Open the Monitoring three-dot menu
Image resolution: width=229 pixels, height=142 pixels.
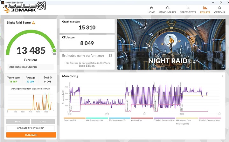point(222,76)
